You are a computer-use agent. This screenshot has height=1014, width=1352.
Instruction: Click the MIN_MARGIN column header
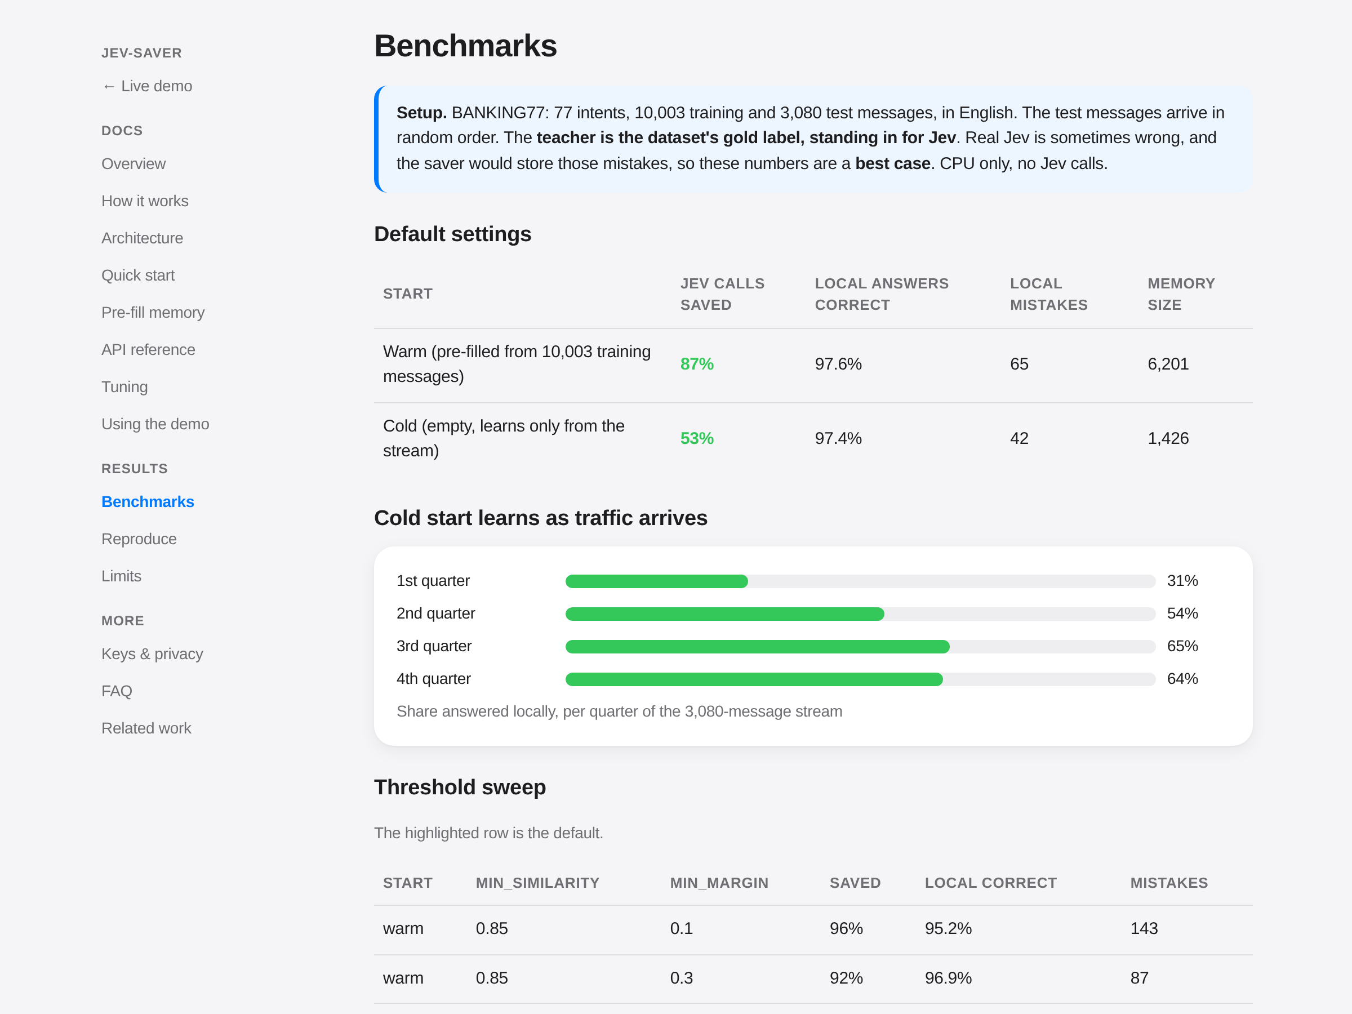coord(719,883)
